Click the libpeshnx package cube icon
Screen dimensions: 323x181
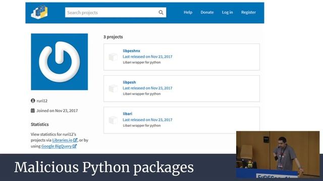[113, 57]
